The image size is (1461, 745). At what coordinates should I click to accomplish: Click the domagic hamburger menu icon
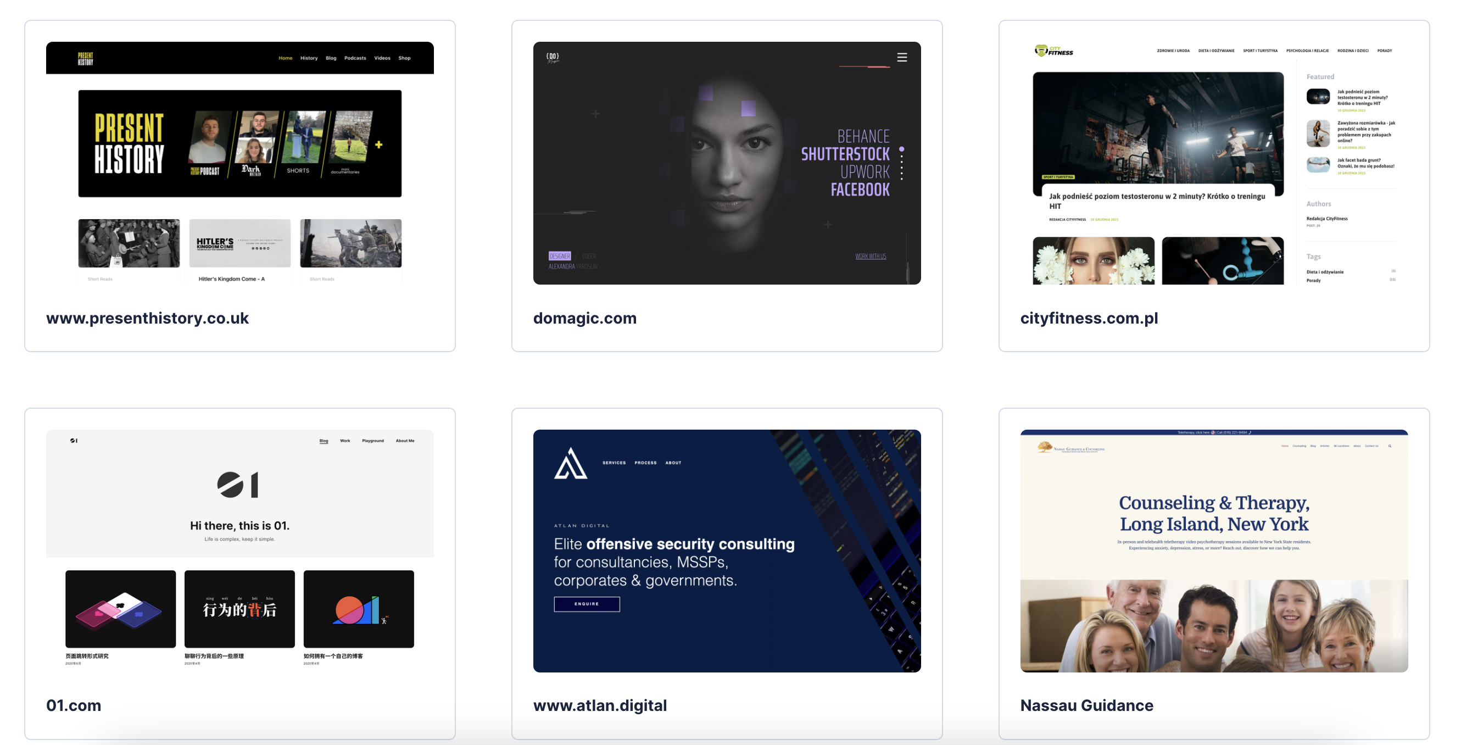(x=902, y=57)
